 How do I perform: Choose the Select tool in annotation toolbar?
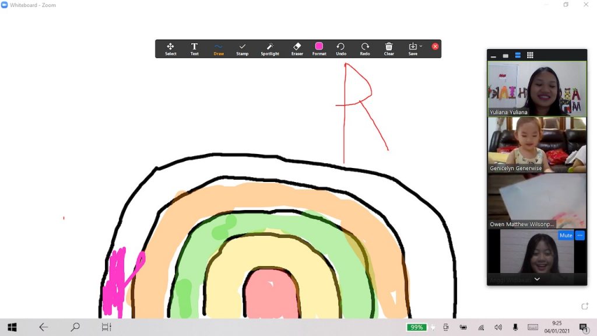point(170,49)
